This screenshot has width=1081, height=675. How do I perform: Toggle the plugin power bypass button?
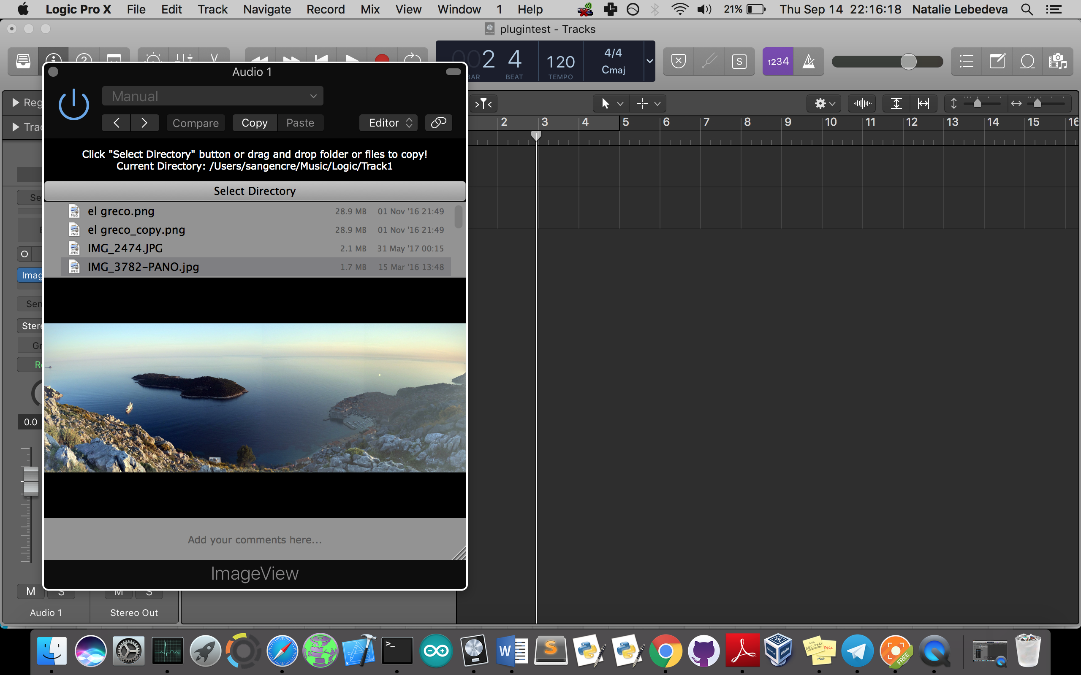74,105
